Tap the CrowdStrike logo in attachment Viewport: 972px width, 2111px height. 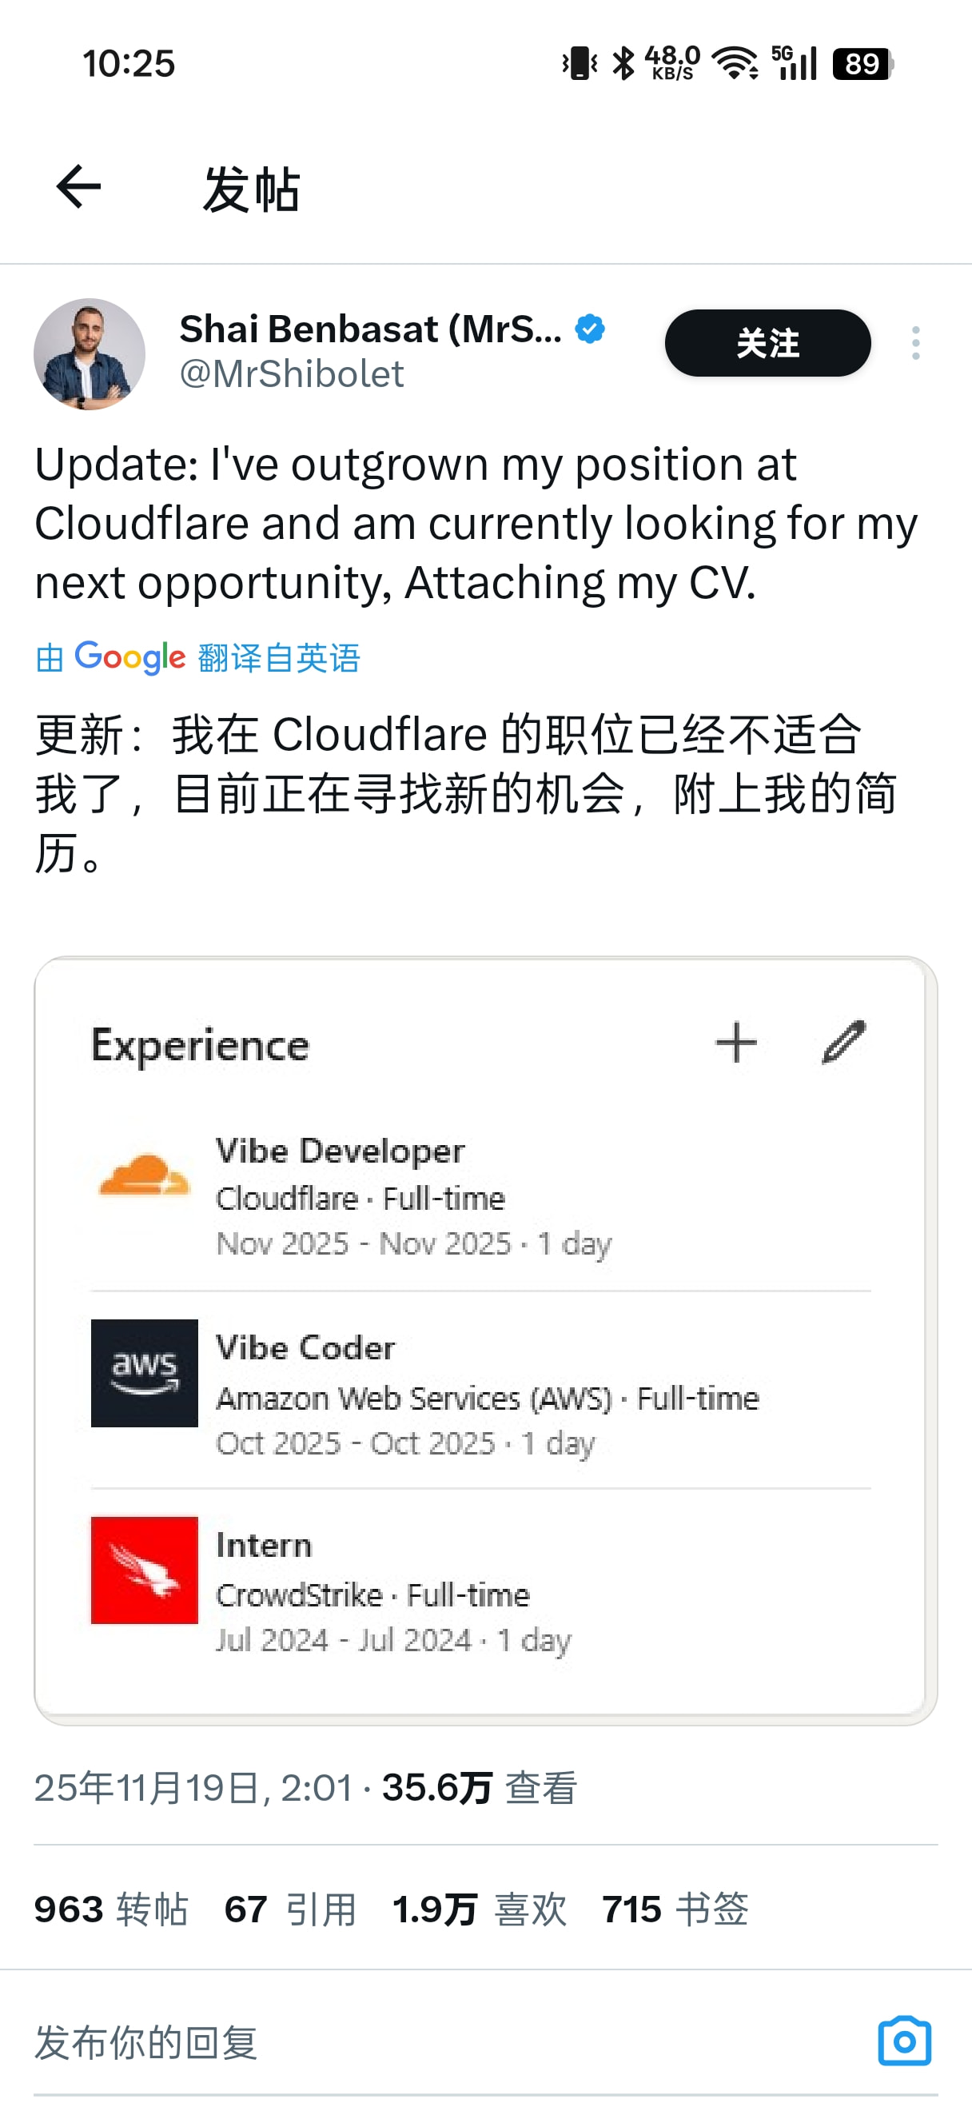(144, 1570)
